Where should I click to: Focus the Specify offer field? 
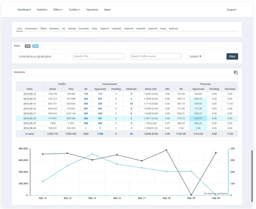tap(98, 56)
